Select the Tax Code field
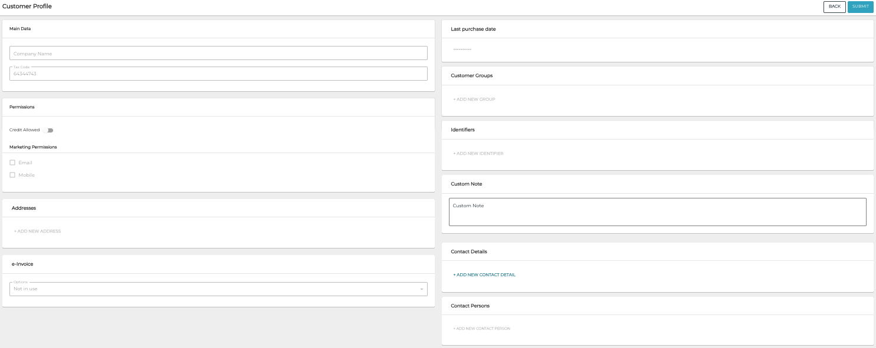The width and height of the screenshot is (876, 348). pyautogui.click(x=218, y=74)
